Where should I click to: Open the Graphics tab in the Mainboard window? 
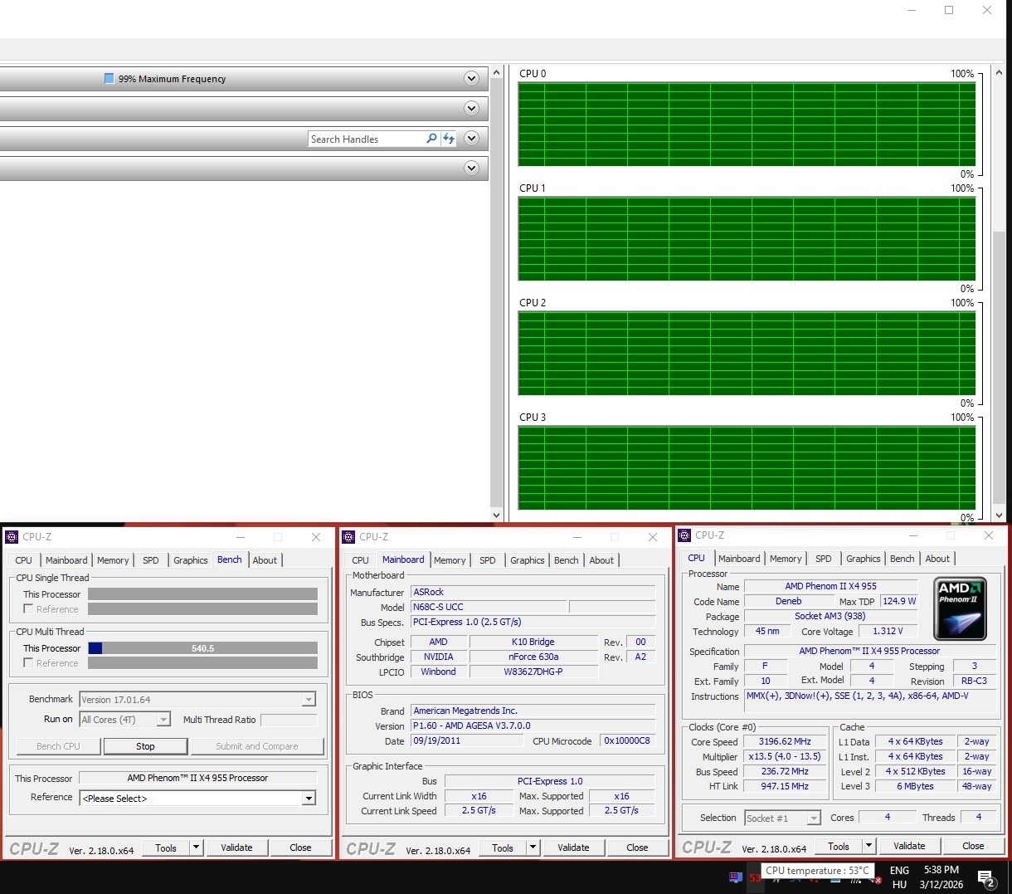coord(528,560)
